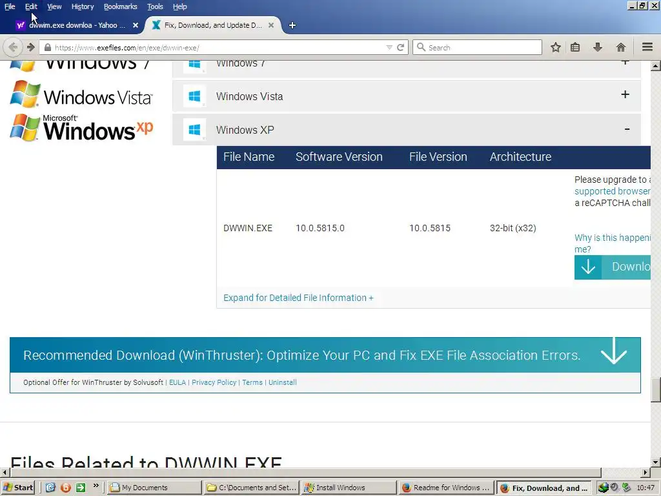The height and width of the screenshot is (496, 661).
Task: Go forward with the forward arrow
Action: [x=30, y=47]
